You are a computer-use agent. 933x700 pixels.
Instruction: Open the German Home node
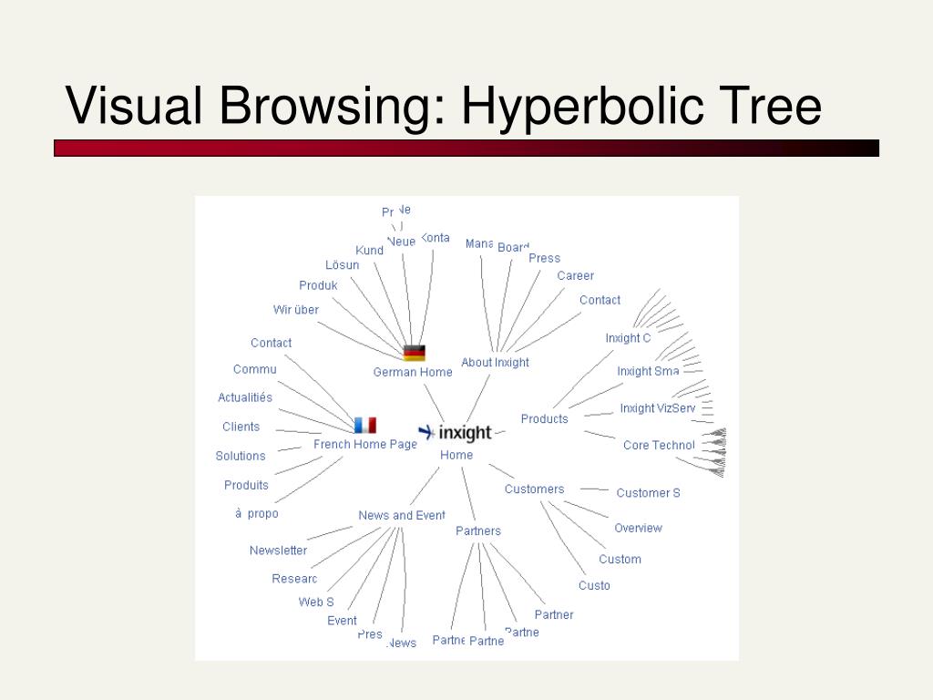[413, 372]
